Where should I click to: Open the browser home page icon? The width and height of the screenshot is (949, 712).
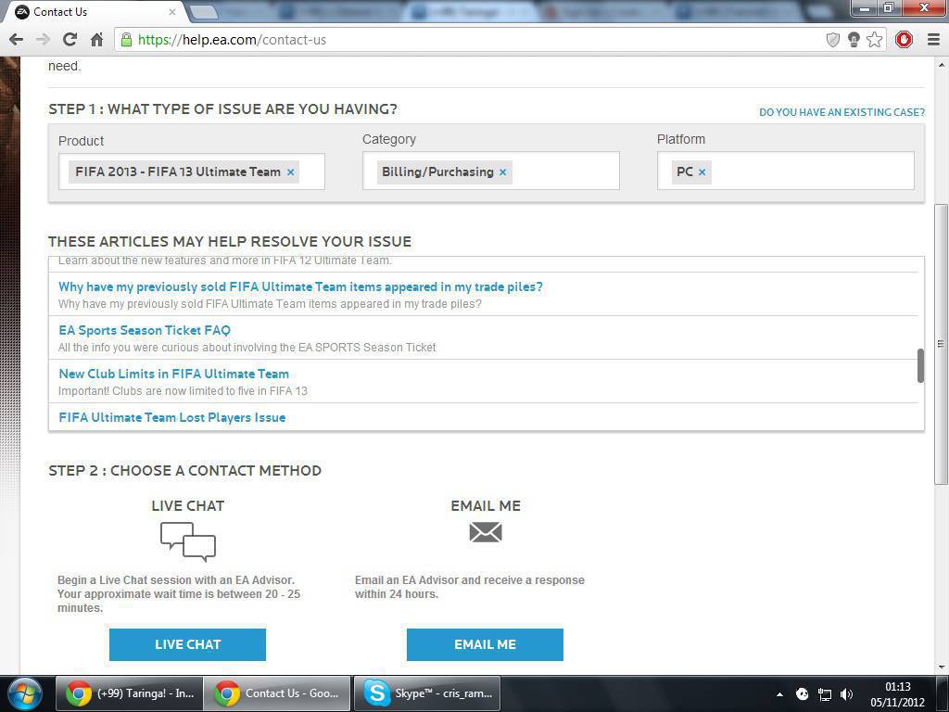(x=96, y=40)
